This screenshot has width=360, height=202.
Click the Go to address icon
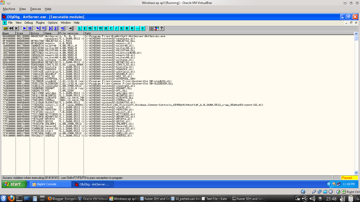coord(71,28)
